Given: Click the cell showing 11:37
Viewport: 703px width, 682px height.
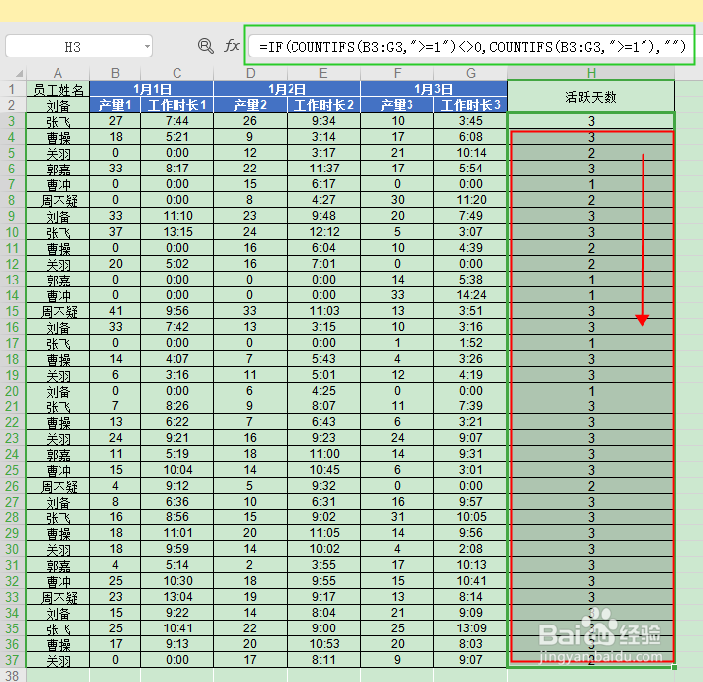Looking at the screenshot, I should click(323, 169).
